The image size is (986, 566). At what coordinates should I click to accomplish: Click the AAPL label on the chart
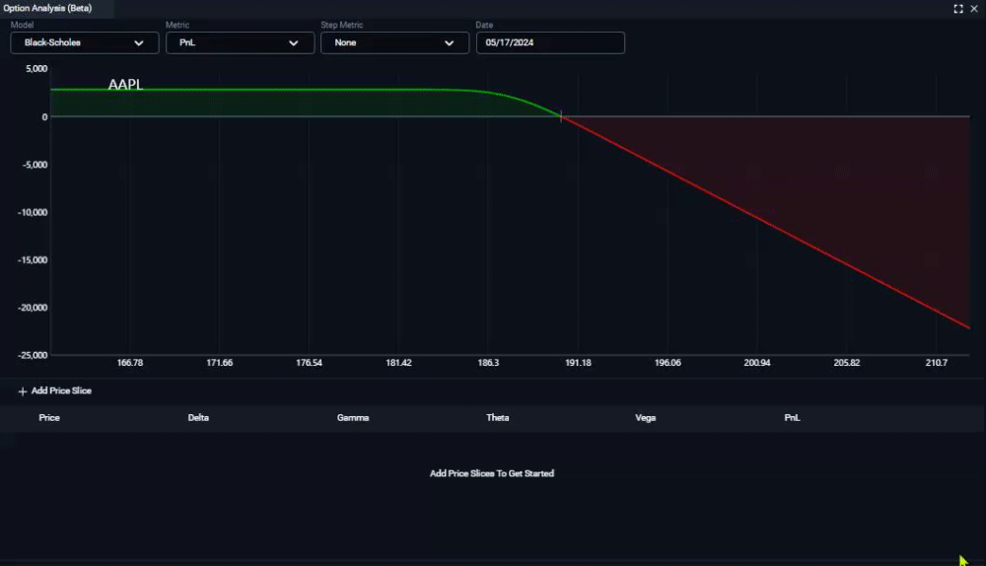click(126, 84)
